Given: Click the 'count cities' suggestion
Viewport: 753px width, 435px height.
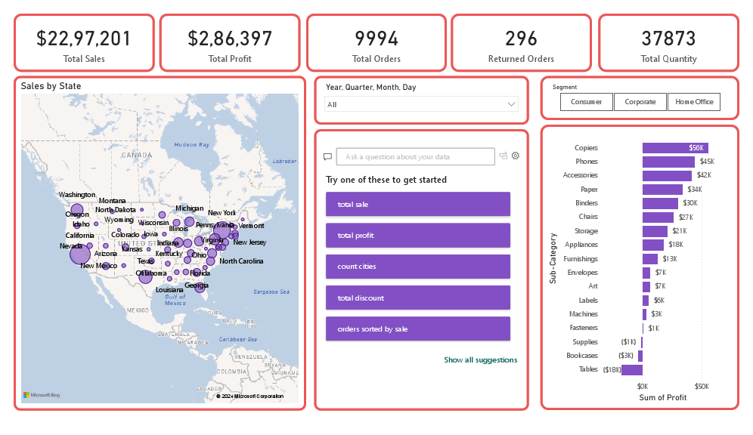Looking at the screenshot, I should pos(417,267).
